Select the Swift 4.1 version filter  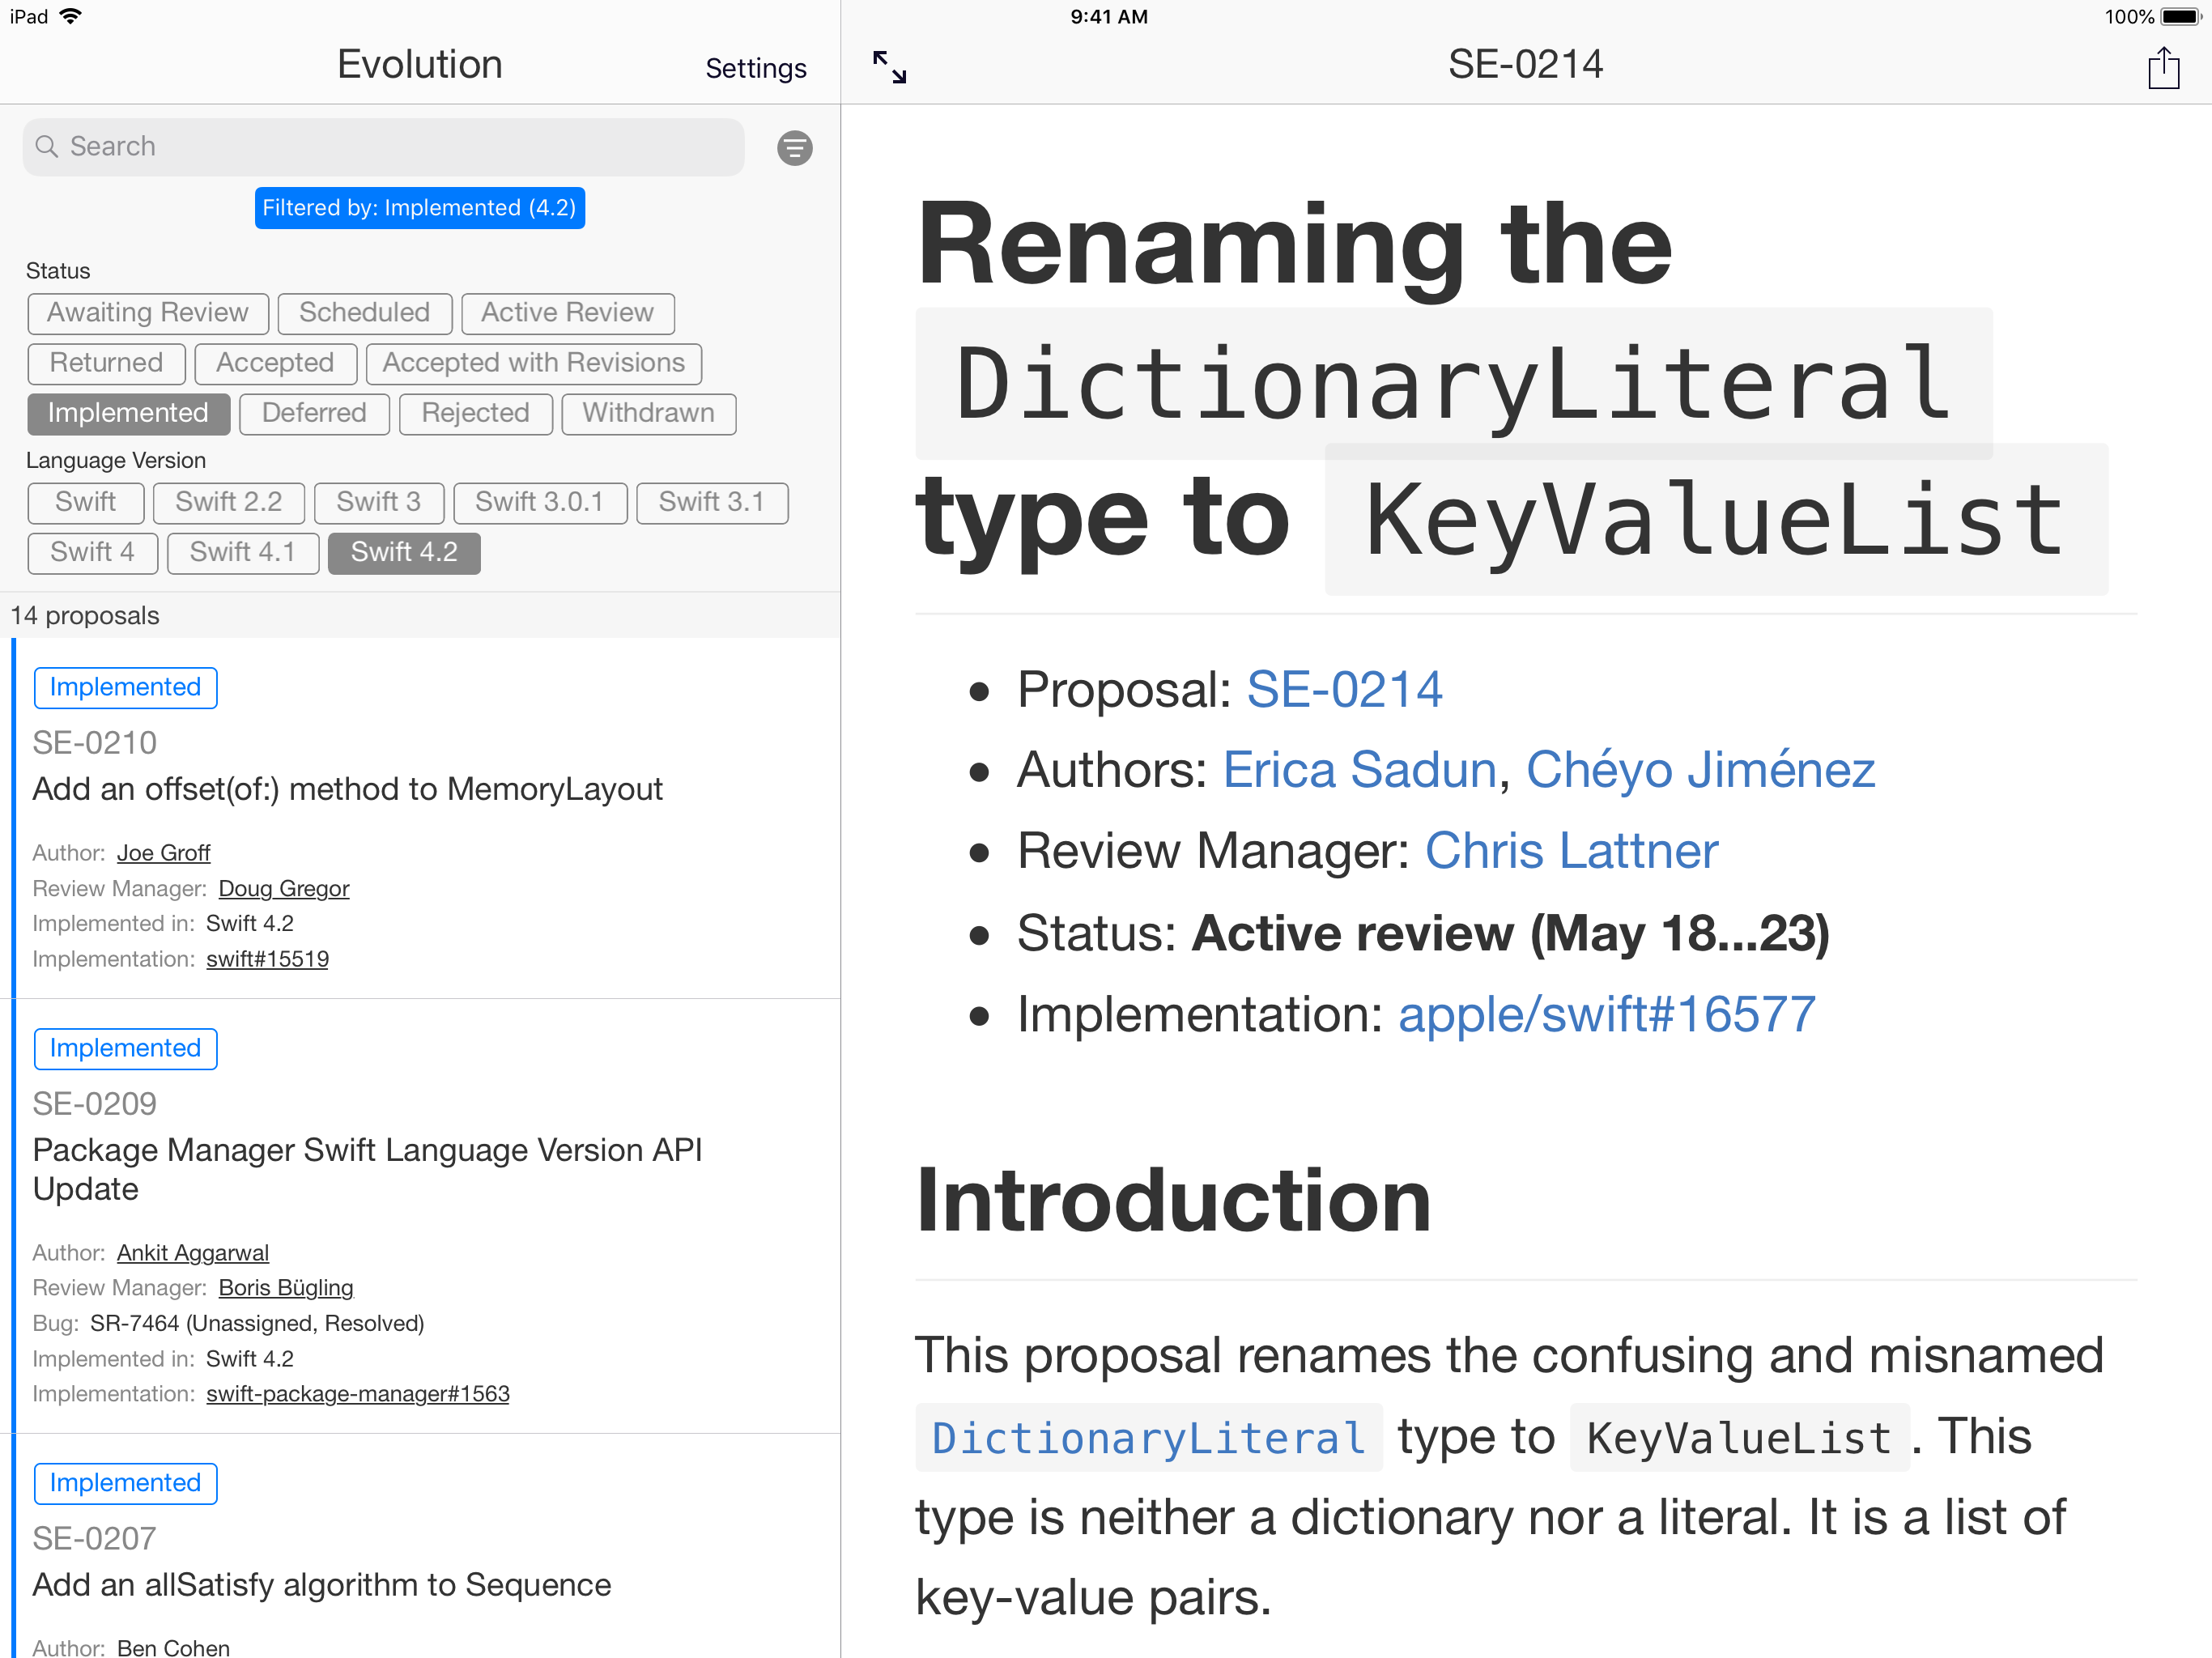(x=242, y=552)
